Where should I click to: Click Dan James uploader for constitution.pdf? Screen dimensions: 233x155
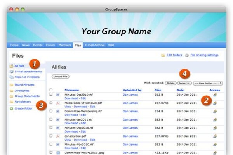click(x=130, y=136)
